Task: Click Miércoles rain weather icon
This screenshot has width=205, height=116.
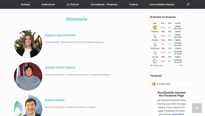Action: pos(155,53)
